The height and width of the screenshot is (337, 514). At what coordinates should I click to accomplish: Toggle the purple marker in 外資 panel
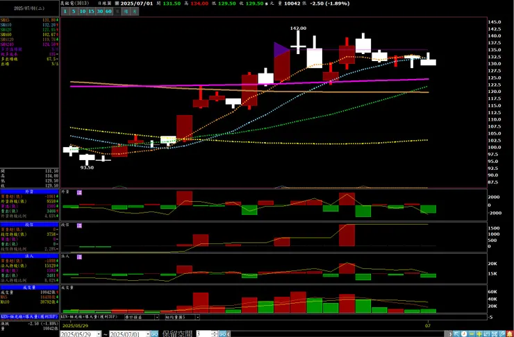tap(79, 192)
